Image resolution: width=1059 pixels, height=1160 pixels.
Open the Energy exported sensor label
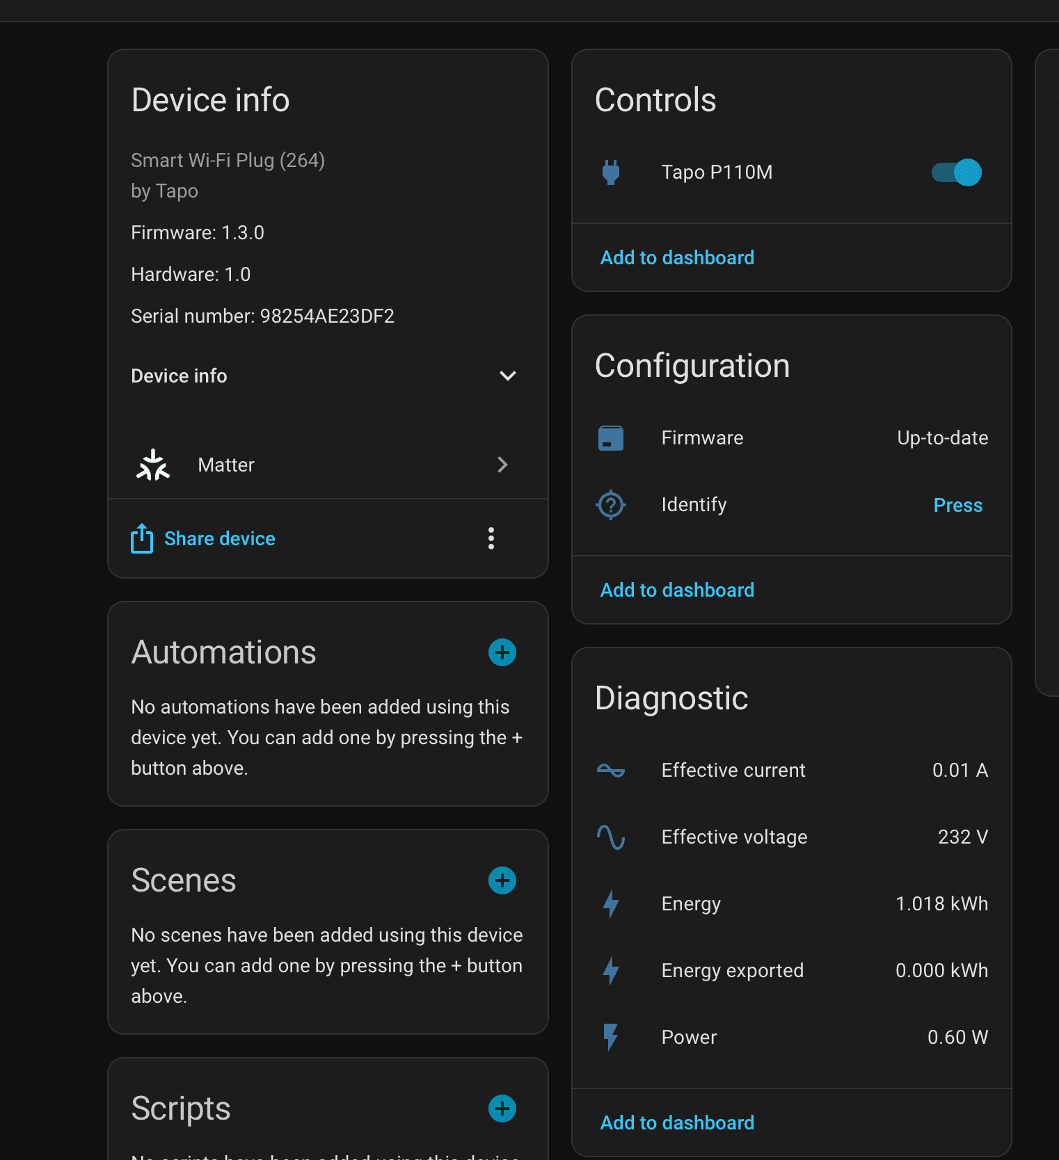pyautogui.click(x=733, y=971)
